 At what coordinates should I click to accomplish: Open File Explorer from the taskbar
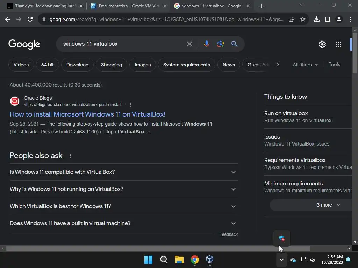pos(179,260)
